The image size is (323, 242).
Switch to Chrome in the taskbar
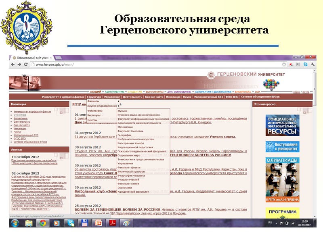[43, 223]
